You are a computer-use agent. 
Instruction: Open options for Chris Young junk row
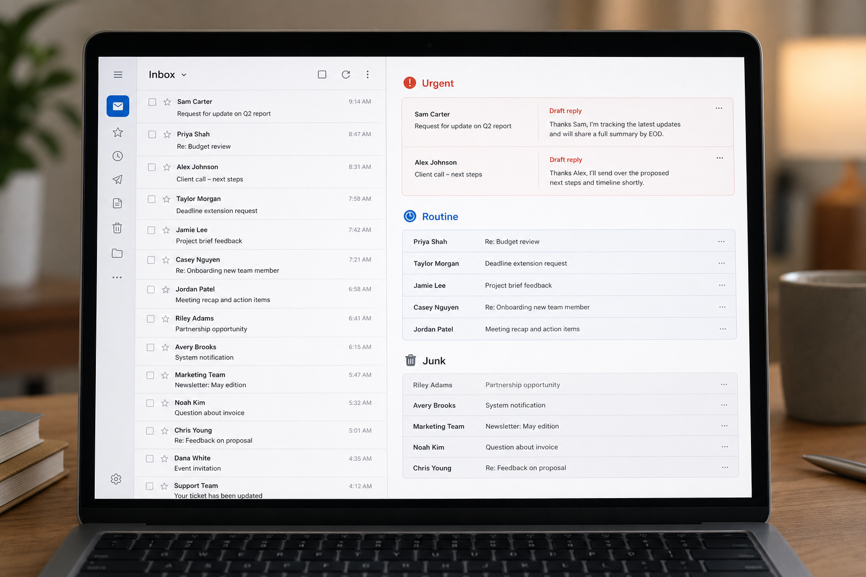(725, 467)
